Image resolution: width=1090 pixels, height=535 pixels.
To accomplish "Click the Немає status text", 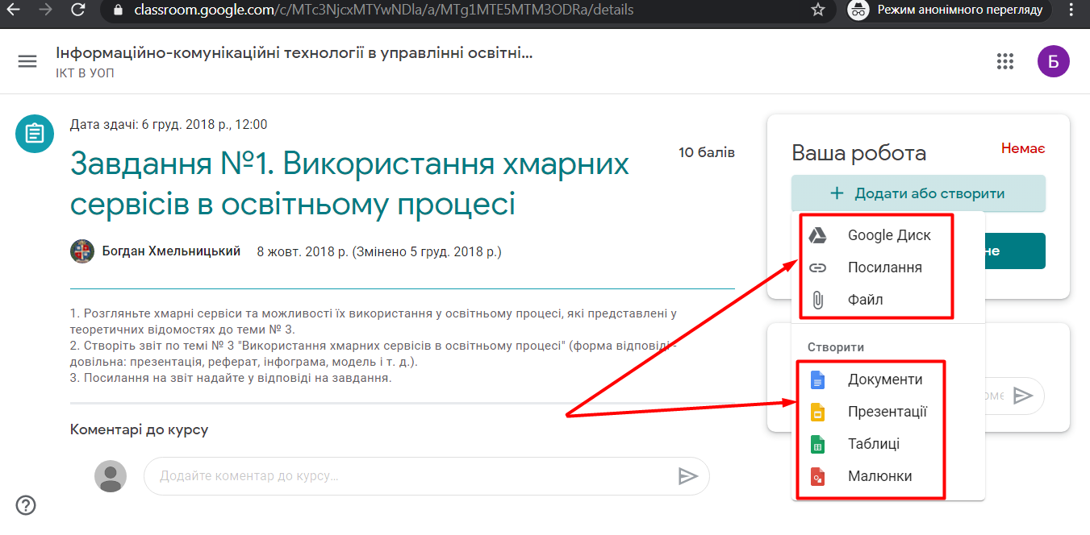I will tap(1023, 148).
